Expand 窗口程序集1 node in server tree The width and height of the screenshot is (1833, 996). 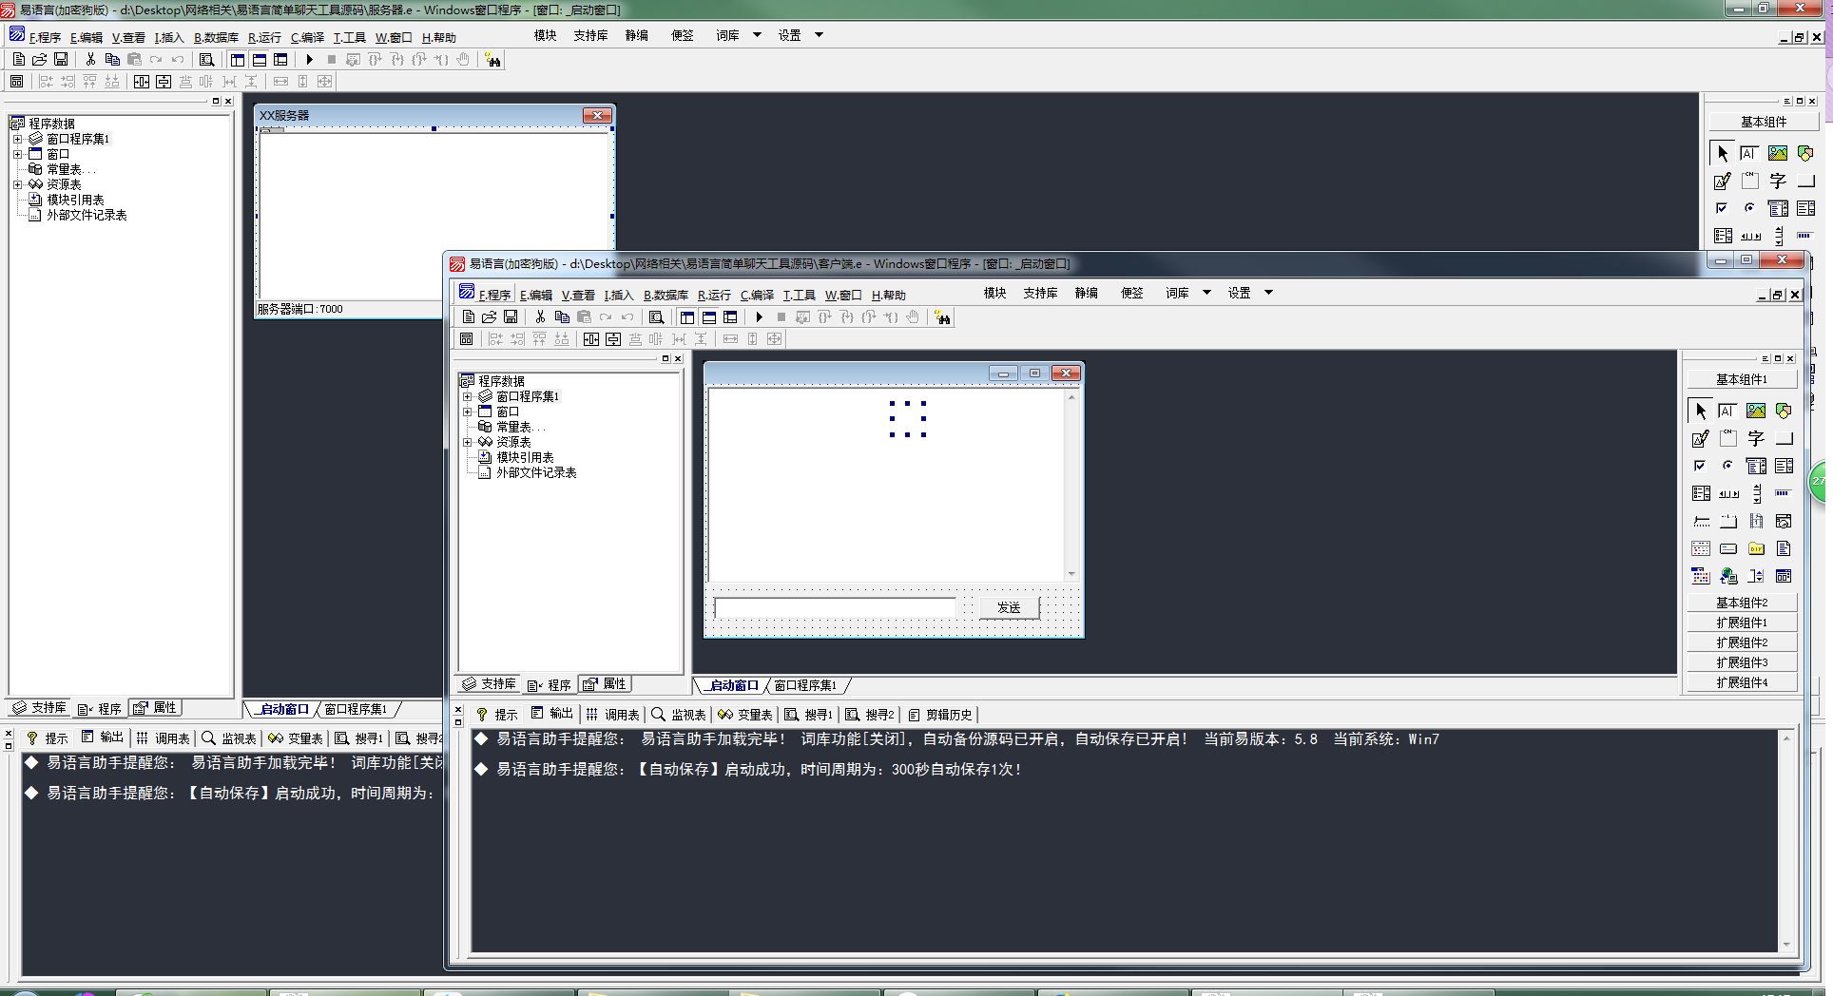pyautogui.click(x=17, y=139)
